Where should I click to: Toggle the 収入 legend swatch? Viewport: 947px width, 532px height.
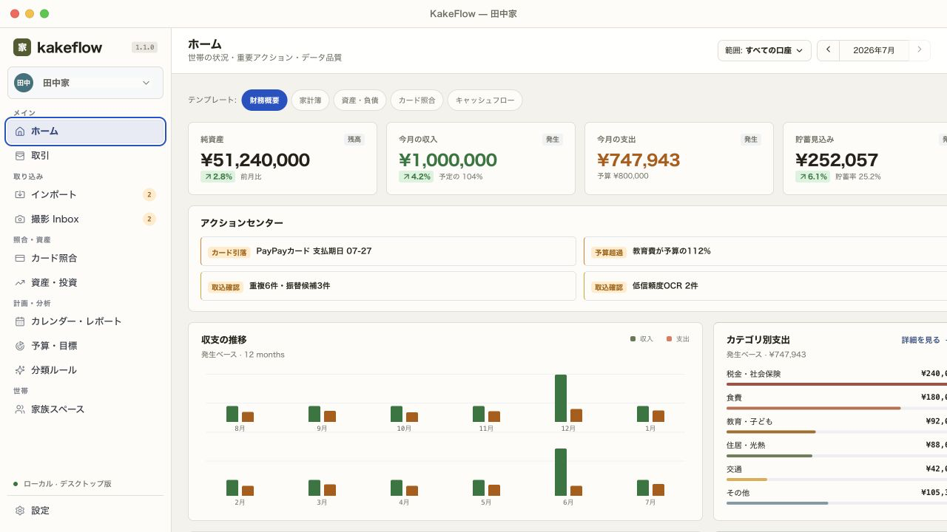point(633,339)
